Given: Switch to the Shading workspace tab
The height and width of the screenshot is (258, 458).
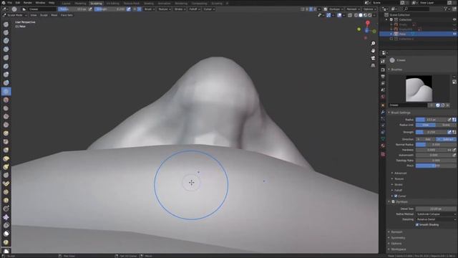Looking at the screenshot, I should 148,3.
